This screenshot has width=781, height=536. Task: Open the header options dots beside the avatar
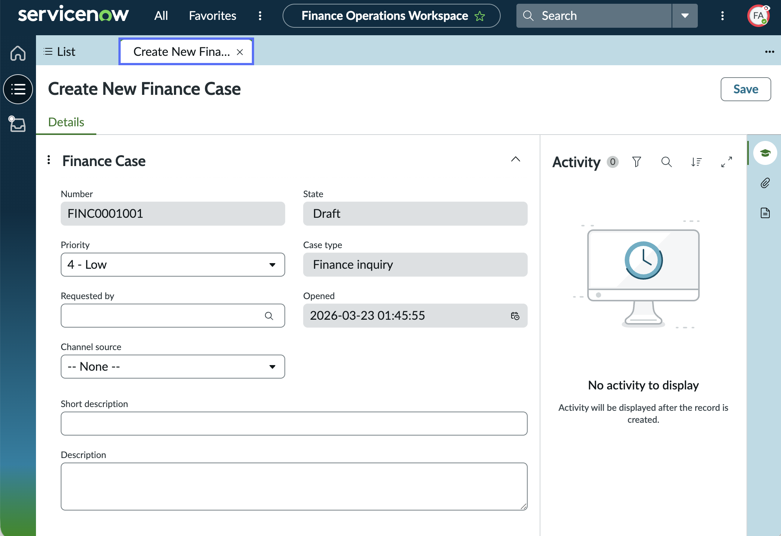(x=723, y=16)
